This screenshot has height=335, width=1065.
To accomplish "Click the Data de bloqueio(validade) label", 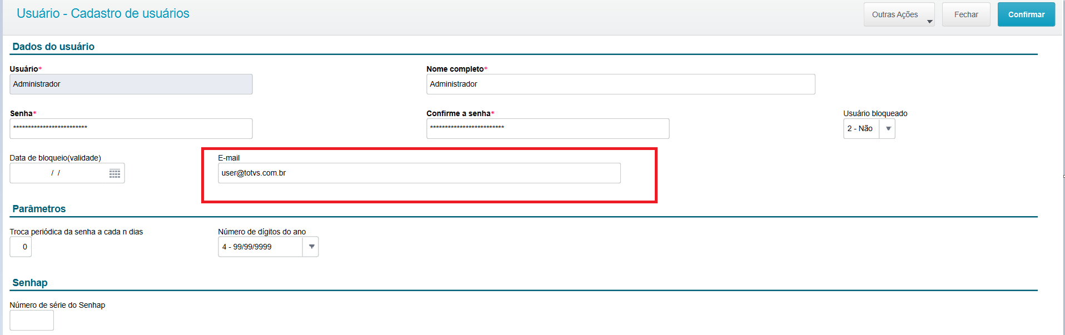I will (x=55, y=158).
